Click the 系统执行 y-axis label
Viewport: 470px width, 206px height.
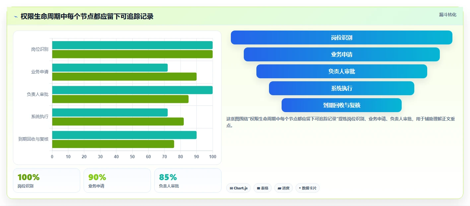(40, 116)
